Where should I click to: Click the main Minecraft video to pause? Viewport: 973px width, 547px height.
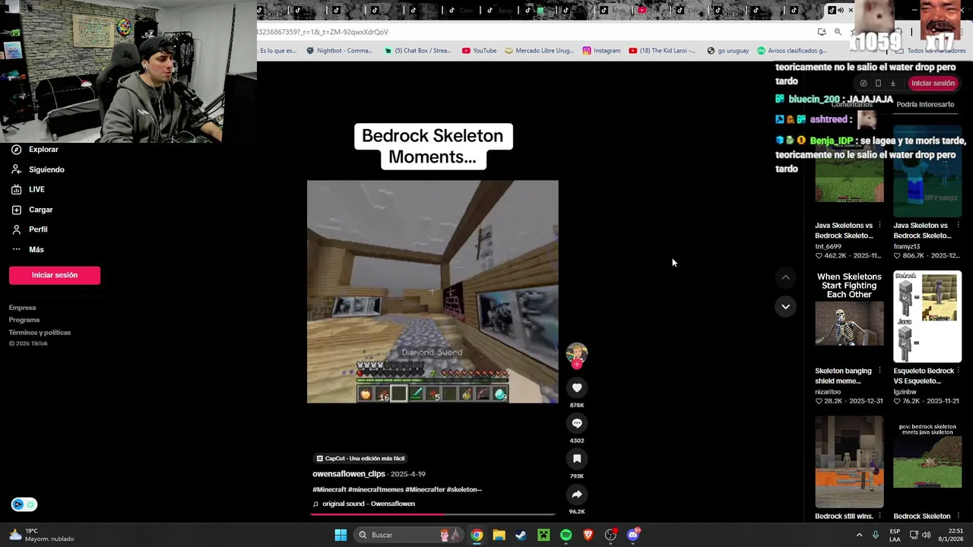(433, 292)
